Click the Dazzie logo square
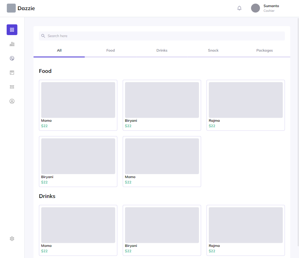299x258 pixels. click(x=11, y=8)
